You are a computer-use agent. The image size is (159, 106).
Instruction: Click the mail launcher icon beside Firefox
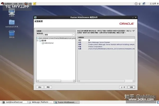[30, 4]
